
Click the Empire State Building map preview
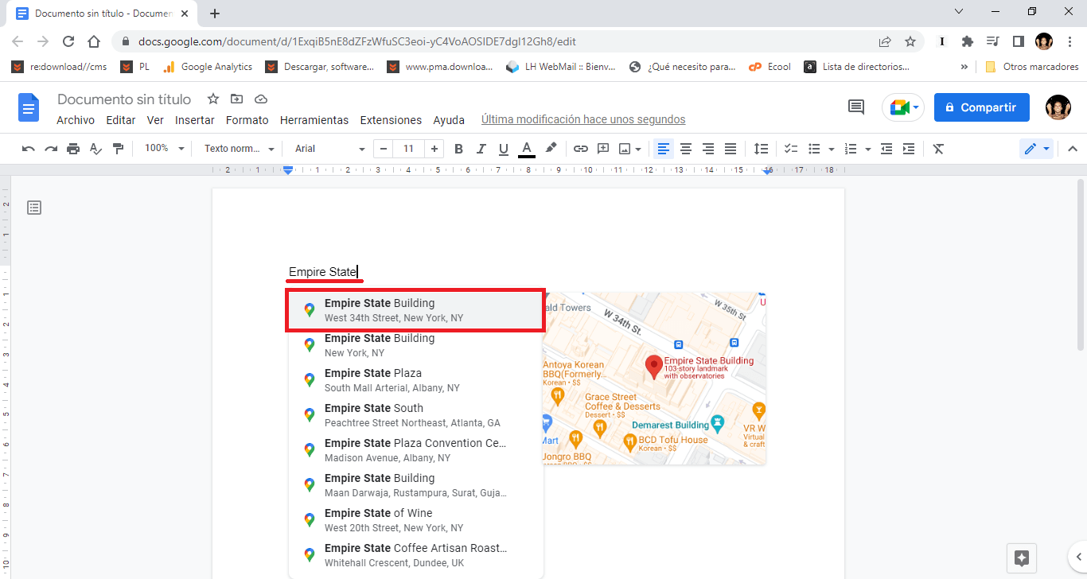(x=654, y=379)
